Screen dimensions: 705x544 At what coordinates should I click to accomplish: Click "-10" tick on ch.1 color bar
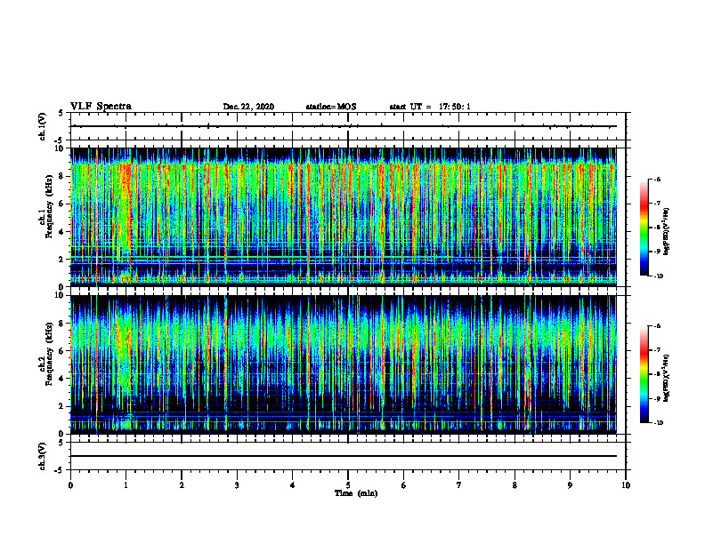(x=658, y=276)
